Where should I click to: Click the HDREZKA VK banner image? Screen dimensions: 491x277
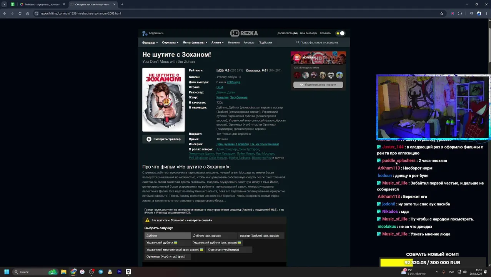tap(318, 58)
